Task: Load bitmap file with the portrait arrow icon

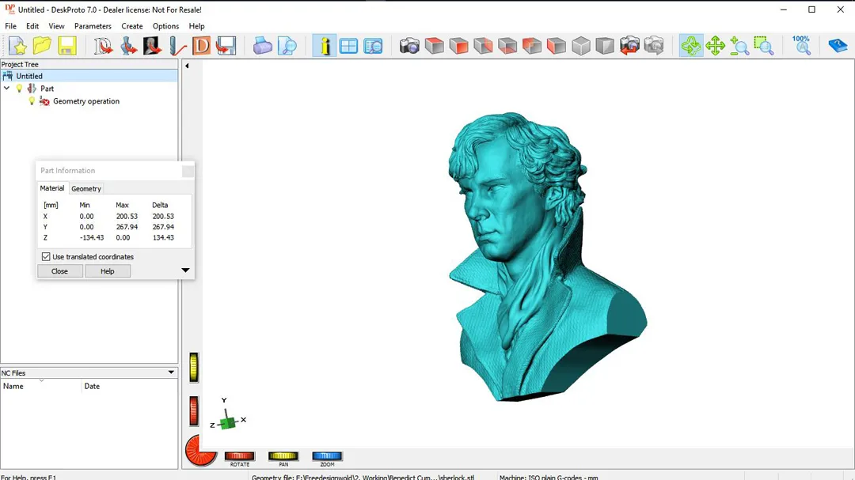Action: [x=152, y=46]
